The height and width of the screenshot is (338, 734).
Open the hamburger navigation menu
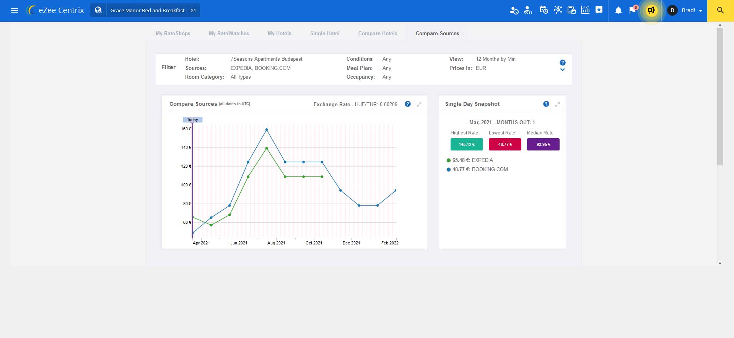click(15, 10)
